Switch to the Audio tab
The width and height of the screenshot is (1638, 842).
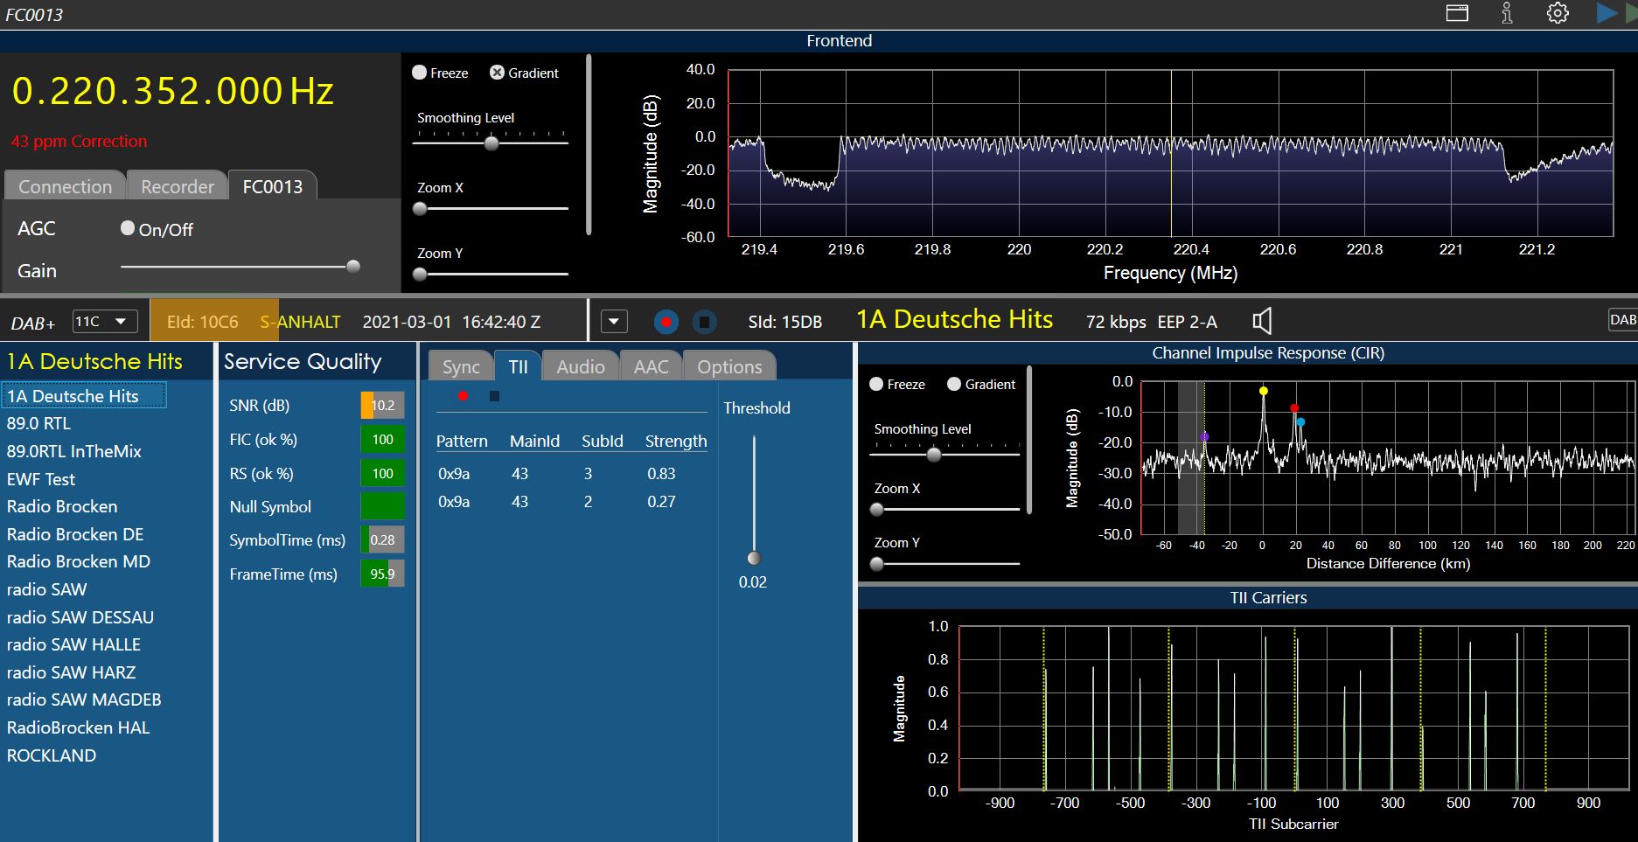point(580,367)
